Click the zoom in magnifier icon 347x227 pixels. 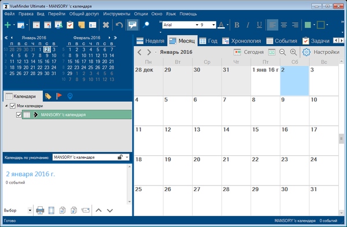coord(293,52)
